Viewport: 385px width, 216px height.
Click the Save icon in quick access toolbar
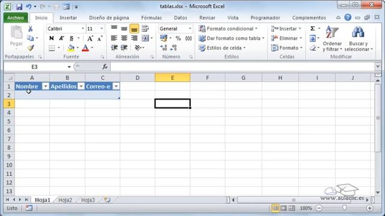pos(19,7)
